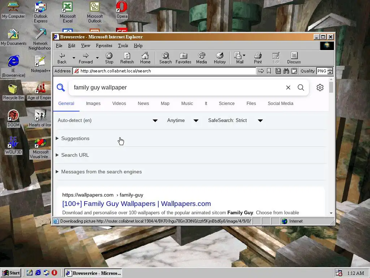Image resolution: width=370 pixels, height=278 pixels.
Task: Stop page loading with the Stop button
Action: click(109, 58)
